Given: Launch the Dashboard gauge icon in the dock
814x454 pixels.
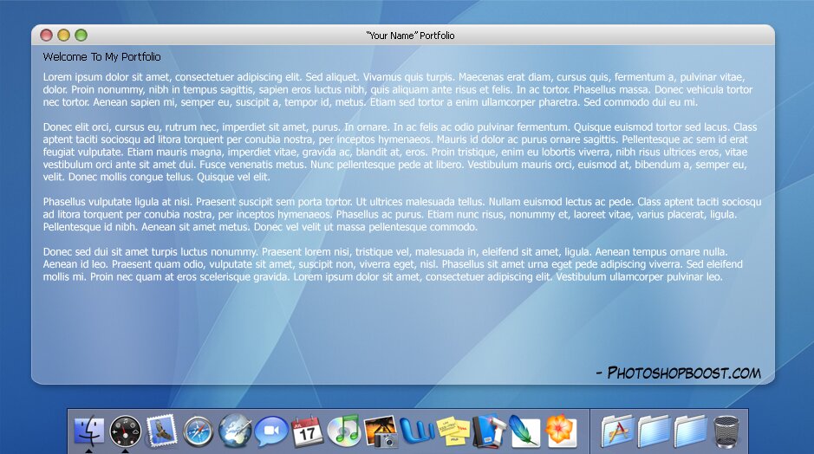Looking at the screenshot, I should pyautogui.click(x=126, y=431).
